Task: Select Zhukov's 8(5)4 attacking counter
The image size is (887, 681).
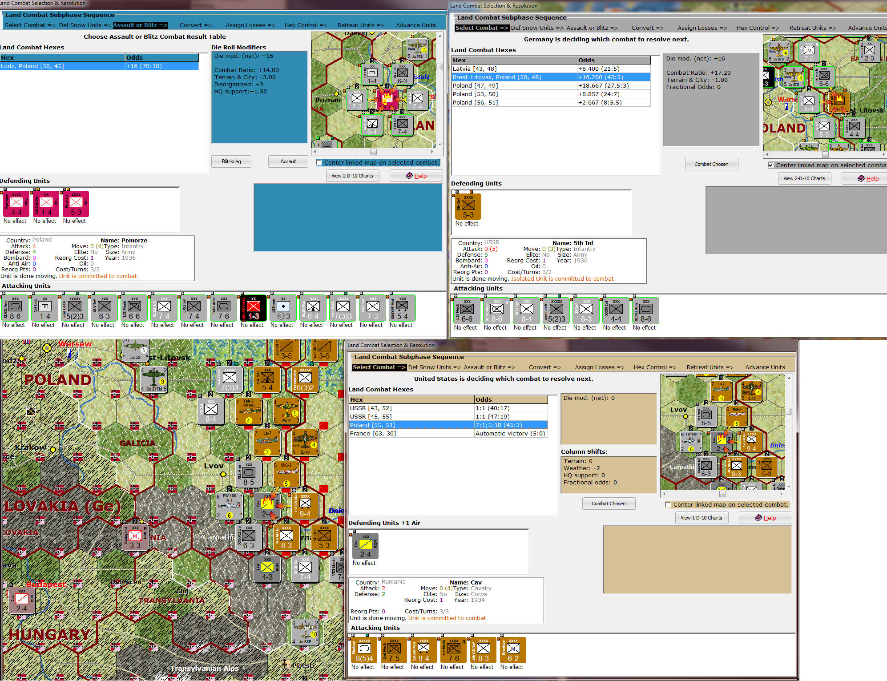Action: click(363, 650)
